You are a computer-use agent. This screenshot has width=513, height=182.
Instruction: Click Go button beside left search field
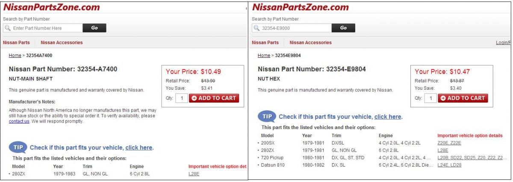pyautogui.click(x=94, y=28)
